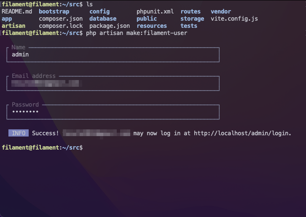This screenshot has height=217, width=306.
Task: Click the phpunit.xml file name
Action: click(x=155, y=11)
